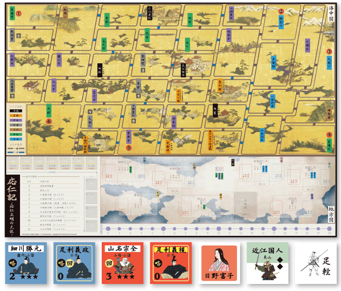Pick the green swatch in area legend
The height and width of the screenshot is (291, 341).
16,135
